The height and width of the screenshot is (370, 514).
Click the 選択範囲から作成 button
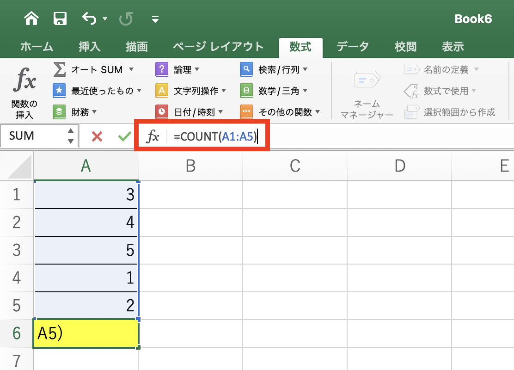point(450,112)
